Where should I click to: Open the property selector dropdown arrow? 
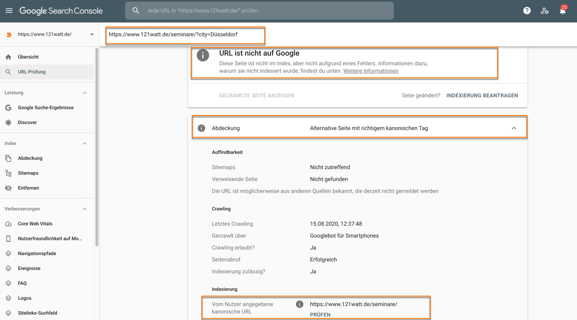92,35
